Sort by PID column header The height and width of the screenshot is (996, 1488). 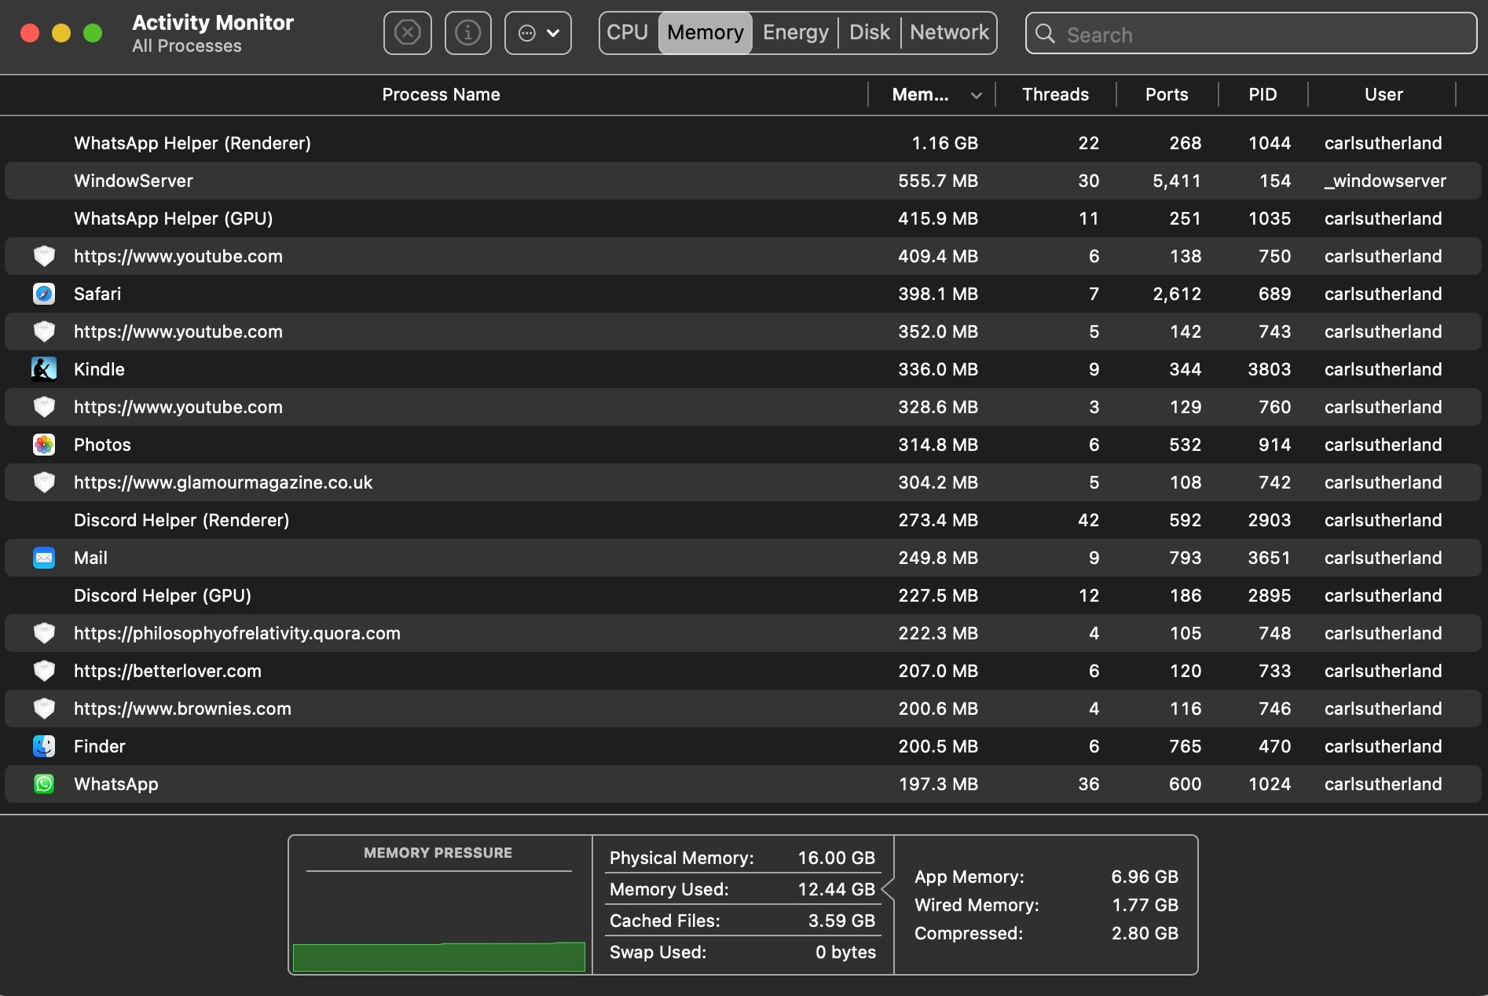click(1263, 94)
